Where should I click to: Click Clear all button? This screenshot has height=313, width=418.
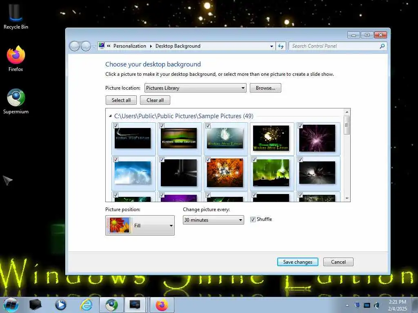[155, 100]
